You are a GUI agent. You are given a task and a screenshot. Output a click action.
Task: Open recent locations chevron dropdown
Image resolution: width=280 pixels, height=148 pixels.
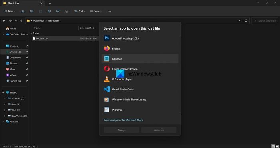[x=16, y=21]
